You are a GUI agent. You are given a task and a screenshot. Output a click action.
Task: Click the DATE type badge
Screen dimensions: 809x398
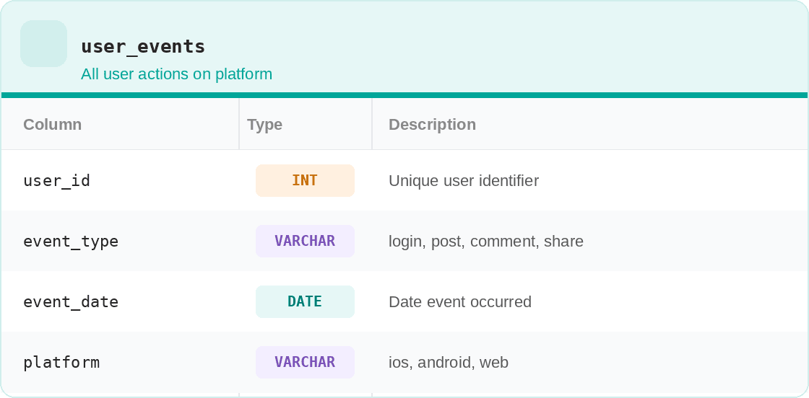(305, 301)
